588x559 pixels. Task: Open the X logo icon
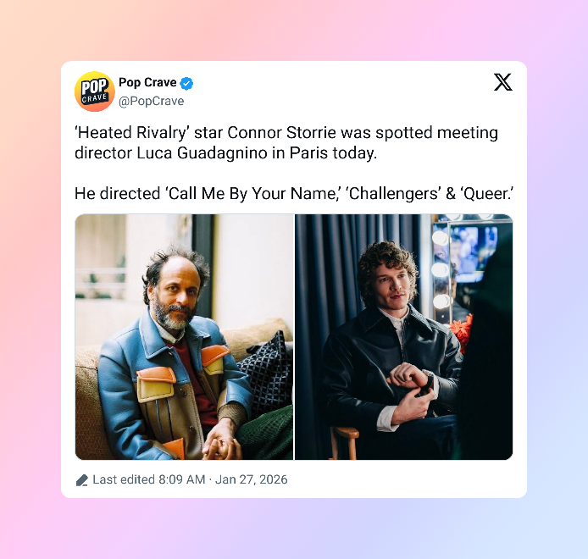pos(503,82)
